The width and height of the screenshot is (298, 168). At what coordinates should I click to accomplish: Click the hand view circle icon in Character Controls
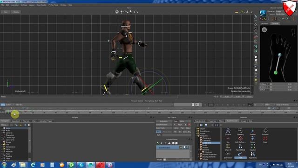coord(264,30)
